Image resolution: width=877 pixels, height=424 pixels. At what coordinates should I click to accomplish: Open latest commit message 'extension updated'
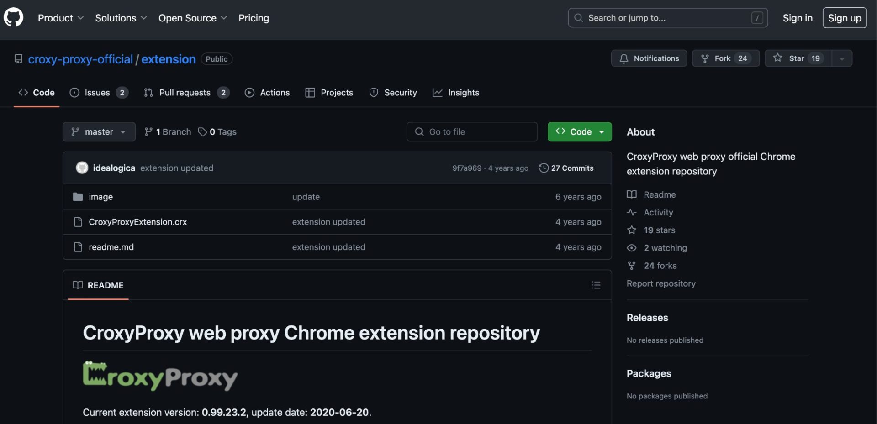pos(177,168)
